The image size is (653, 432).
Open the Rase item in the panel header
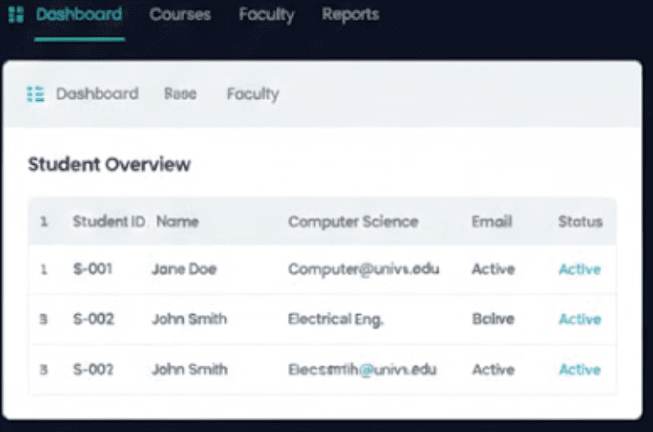click(180, 94)
